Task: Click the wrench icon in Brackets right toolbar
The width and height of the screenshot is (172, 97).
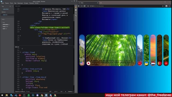Action: pos(76,16)
